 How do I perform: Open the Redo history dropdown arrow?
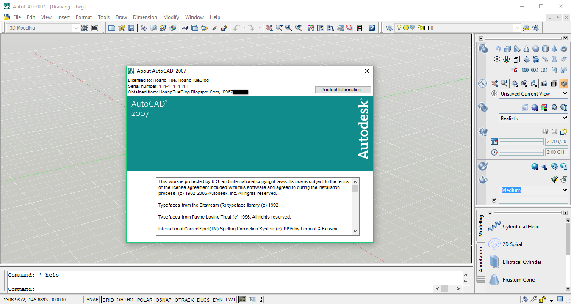(260, 28)
